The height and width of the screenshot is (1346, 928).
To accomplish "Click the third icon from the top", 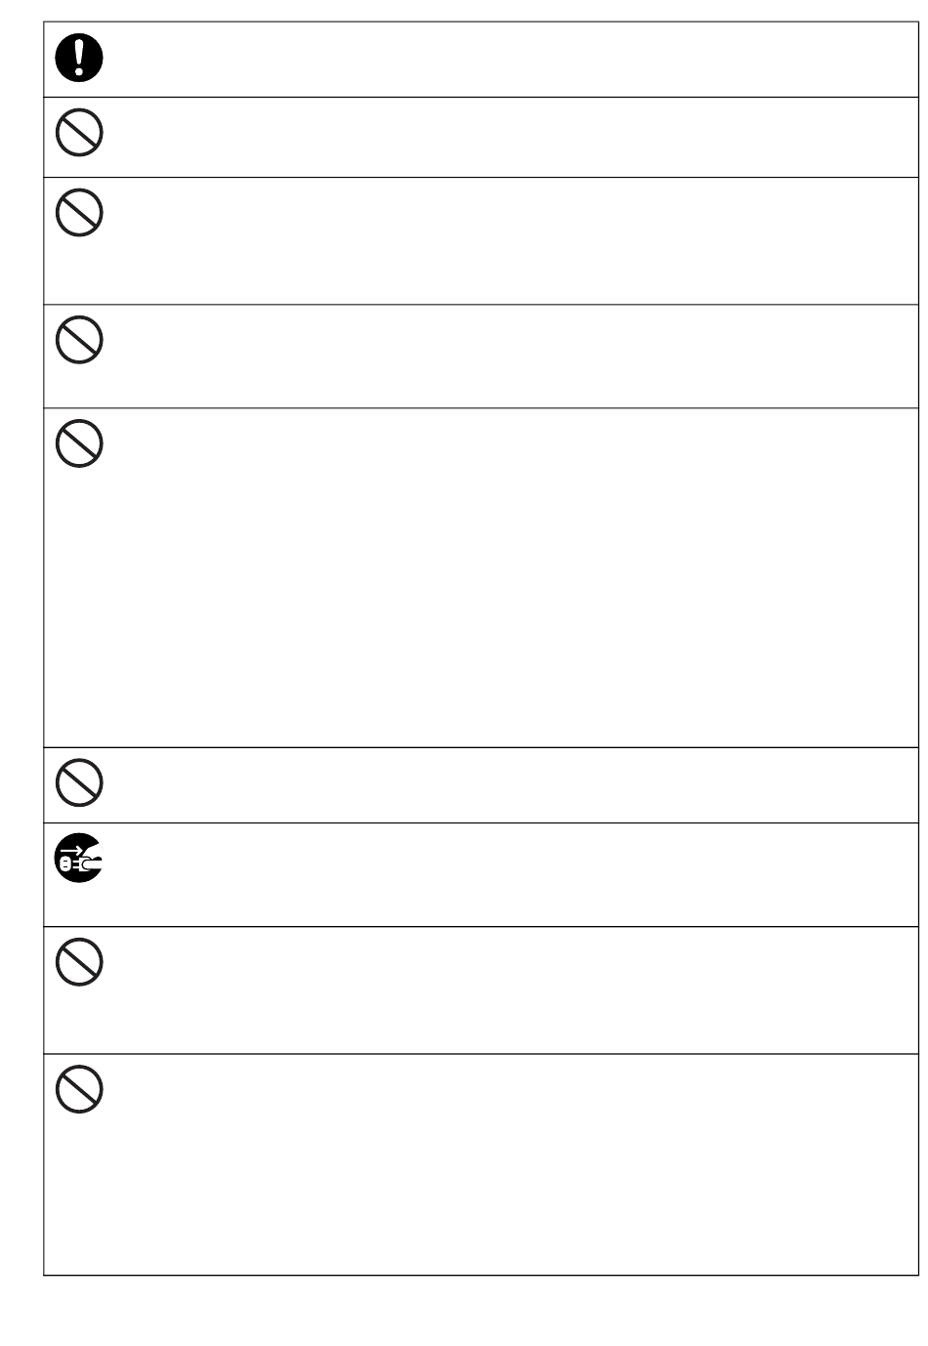I will pos(79,213).
